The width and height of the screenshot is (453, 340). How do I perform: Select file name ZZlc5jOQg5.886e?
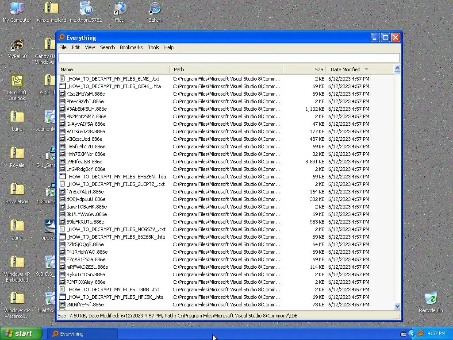(x=85, y=244)
